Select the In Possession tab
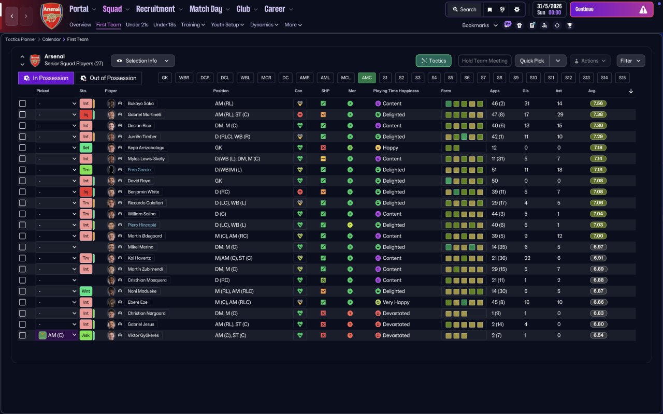 (46, 78)
